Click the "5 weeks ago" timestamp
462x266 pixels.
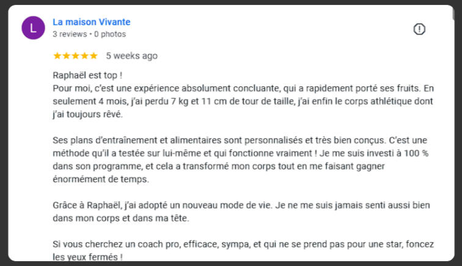pyautogui.click(x=131, y=56)
